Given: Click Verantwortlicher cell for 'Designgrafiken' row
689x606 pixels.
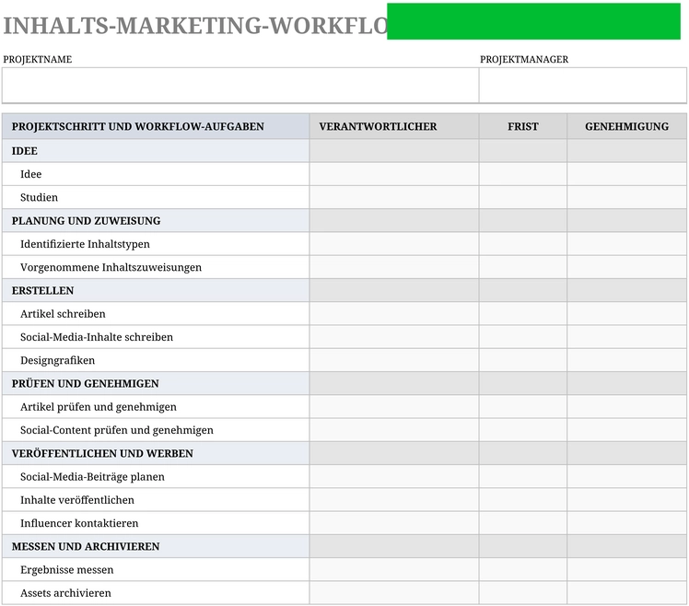Looking at the screenshot, I should coord(394,361).
